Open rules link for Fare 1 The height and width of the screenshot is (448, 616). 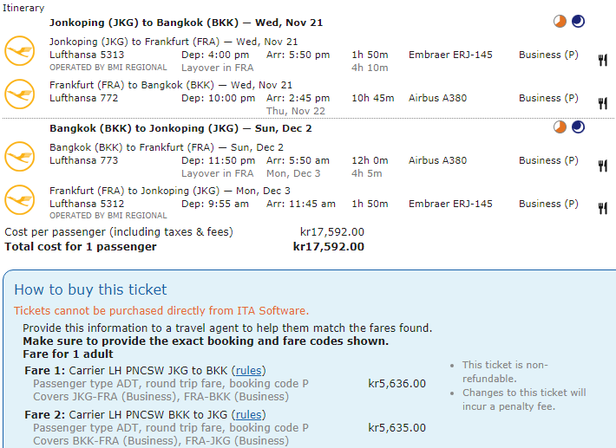250,371
